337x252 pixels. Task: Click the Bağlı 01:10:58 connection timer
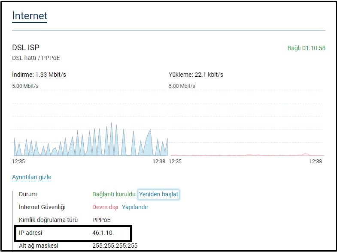coord(306,48)
